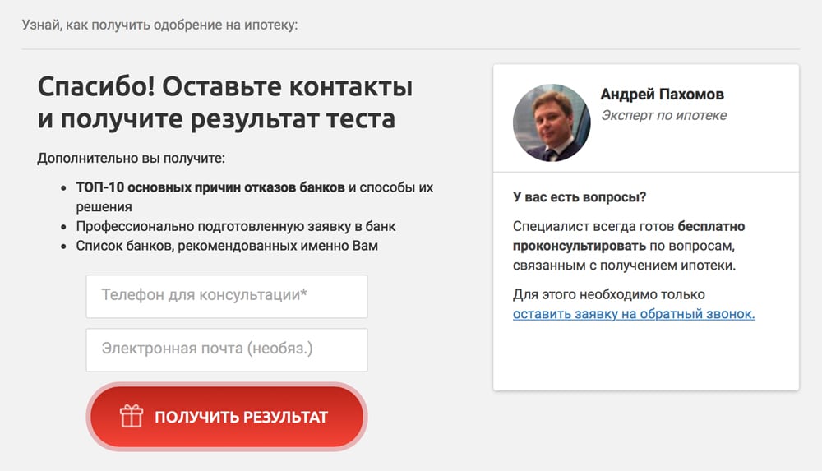Click the связанным с получением ипотеки text
The height and width of the screenshot is (471, 822).
pos(623,265)
